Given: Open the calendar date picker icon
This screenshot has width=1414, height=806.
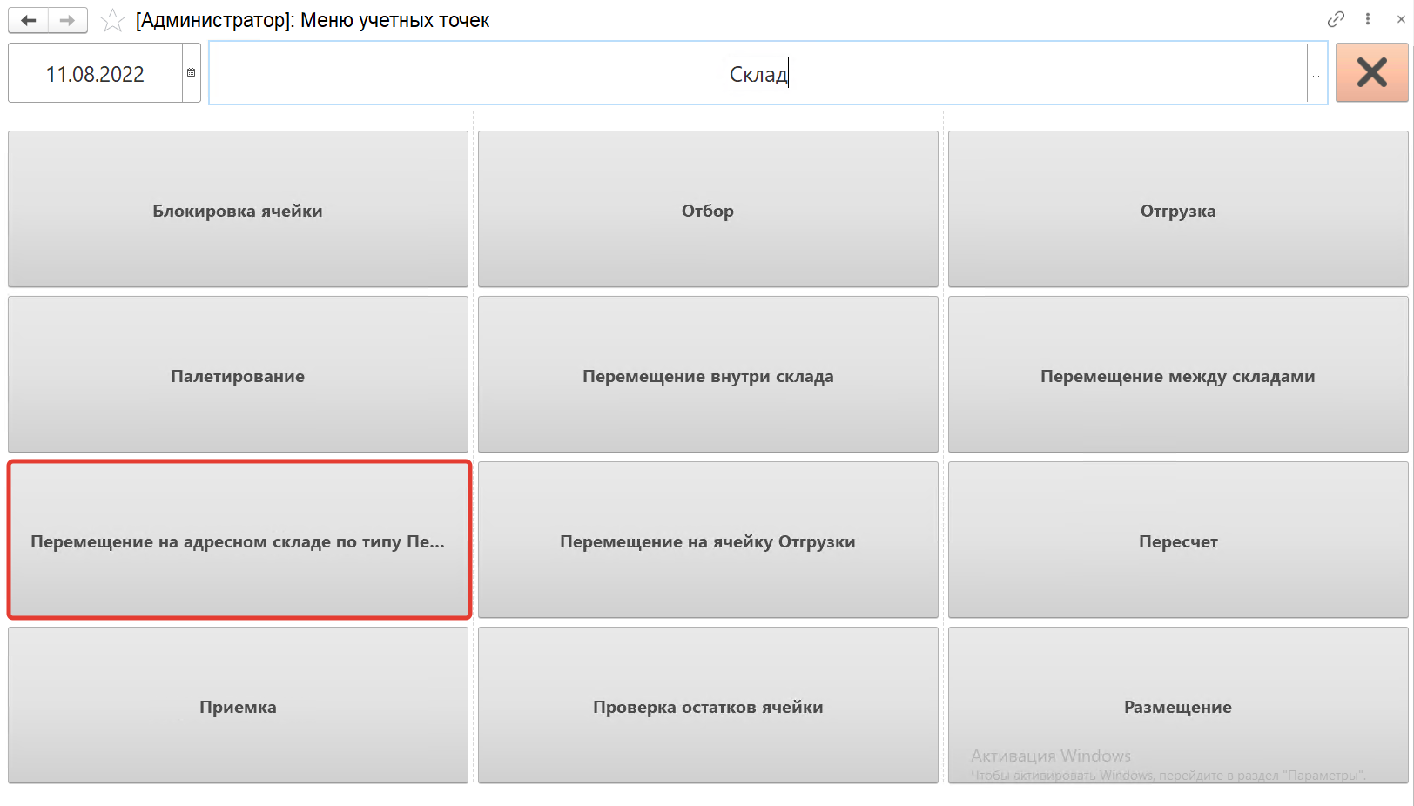Looking at the screenshot, I should (192, 73).
